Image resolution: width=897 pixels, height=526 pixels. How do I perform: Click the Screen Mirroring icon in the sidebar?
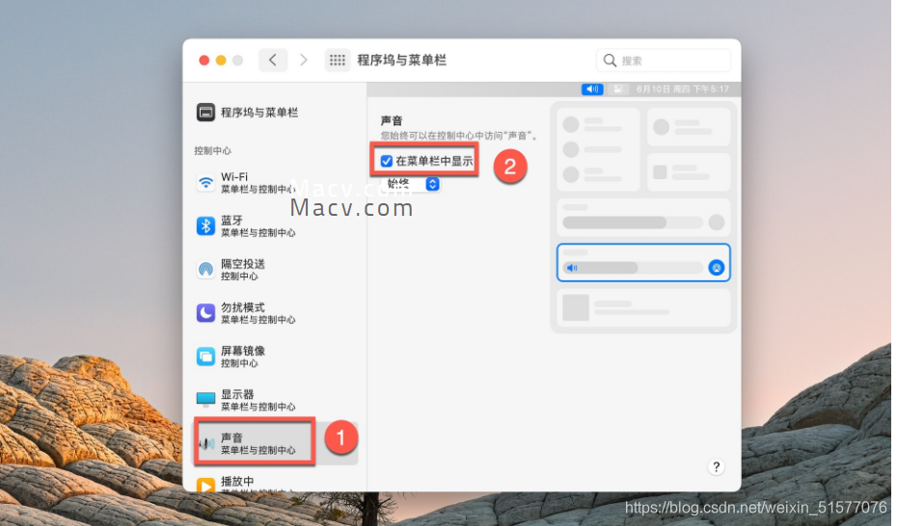point(206,356)
